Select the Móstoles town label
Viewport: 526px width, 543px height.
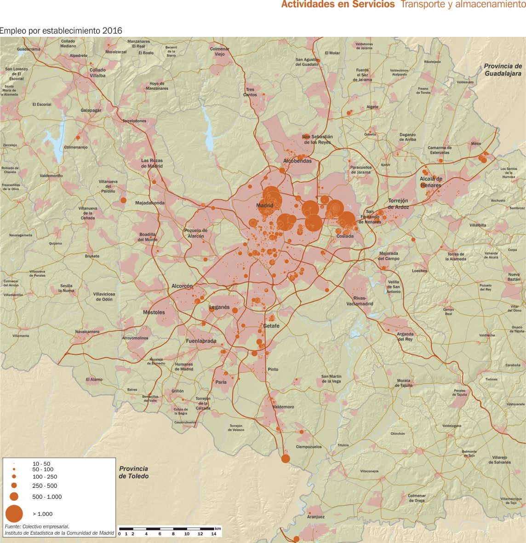coord(154,312)
